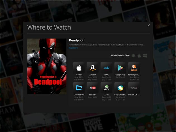The height and width of the screenshot is (132, 176).
Task: Select the Xbox provider icon
Action: [106, 88]
